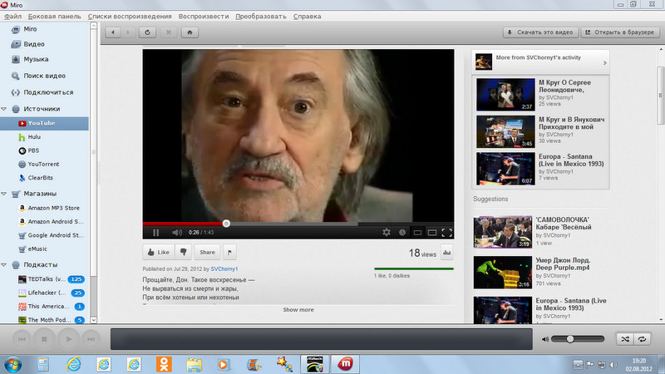Viewport: 665px width, 374px height.
Task: Adjust Miro volume slider knob
Action: [570, 339]
